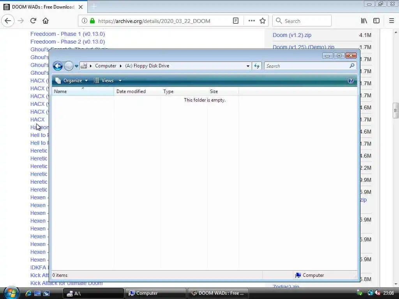Reload the archive.org page
This screenshot has width=399, height=299.
(33, 21)
